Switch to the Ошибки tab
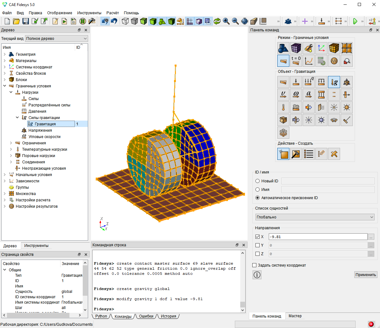Image resolution: width=380 pixels, height=328 pixels. [146, 316]
